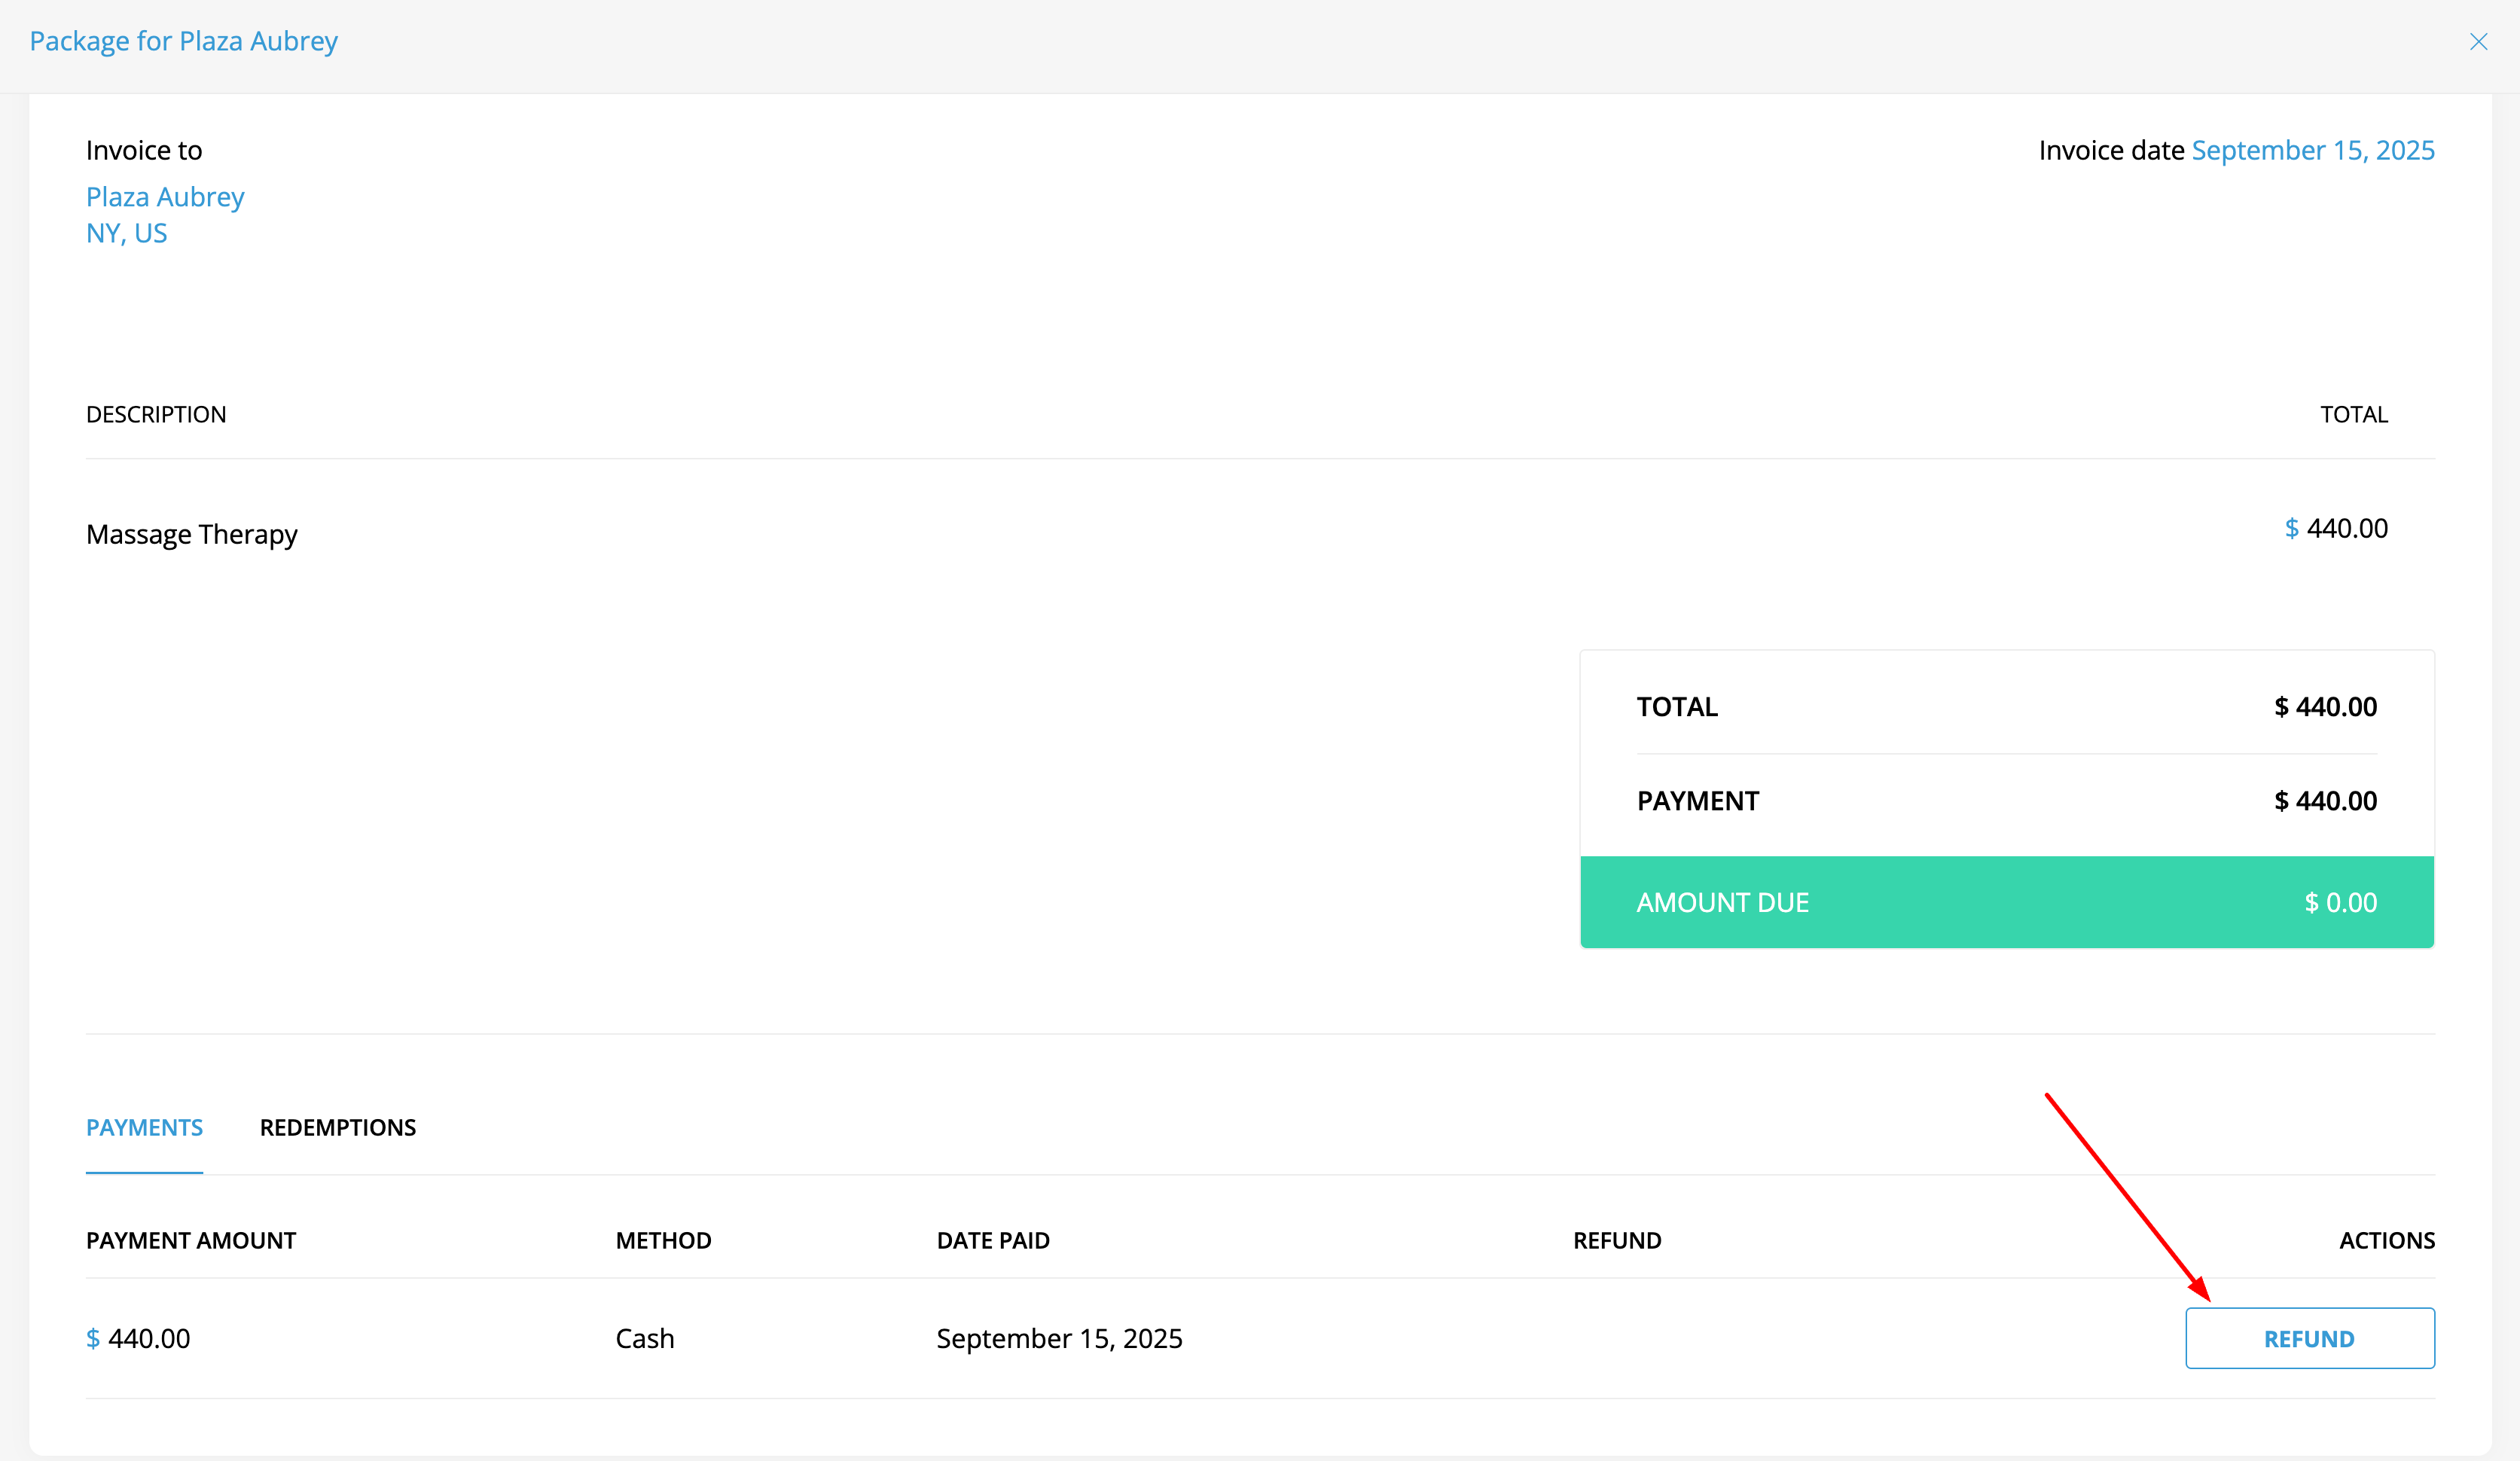This screenshot has height=1461, width=2520.
Task: Edit the invoice date September 15, 2025
Action: [2312, 150]
